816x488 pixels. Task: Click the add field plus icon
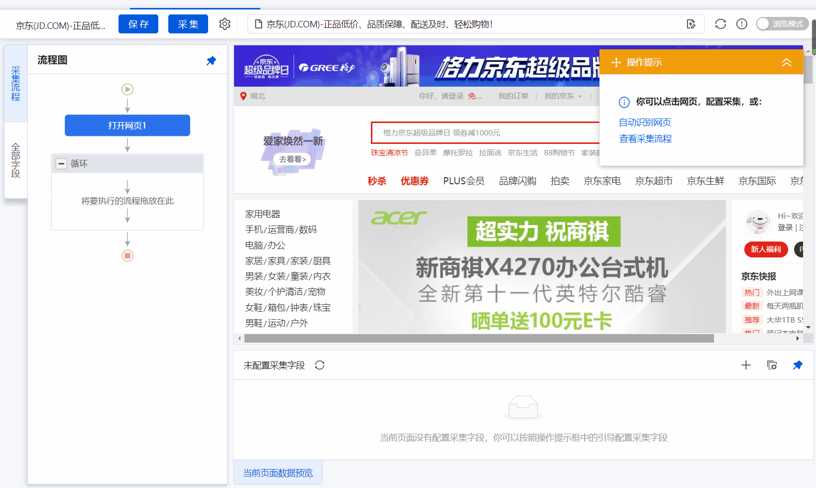746,366
